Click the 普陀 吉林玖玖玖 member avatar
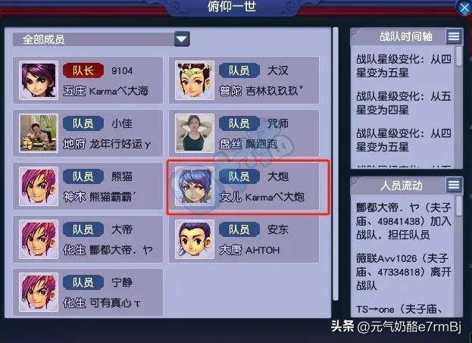472x343 pixels. pos(195,80)
